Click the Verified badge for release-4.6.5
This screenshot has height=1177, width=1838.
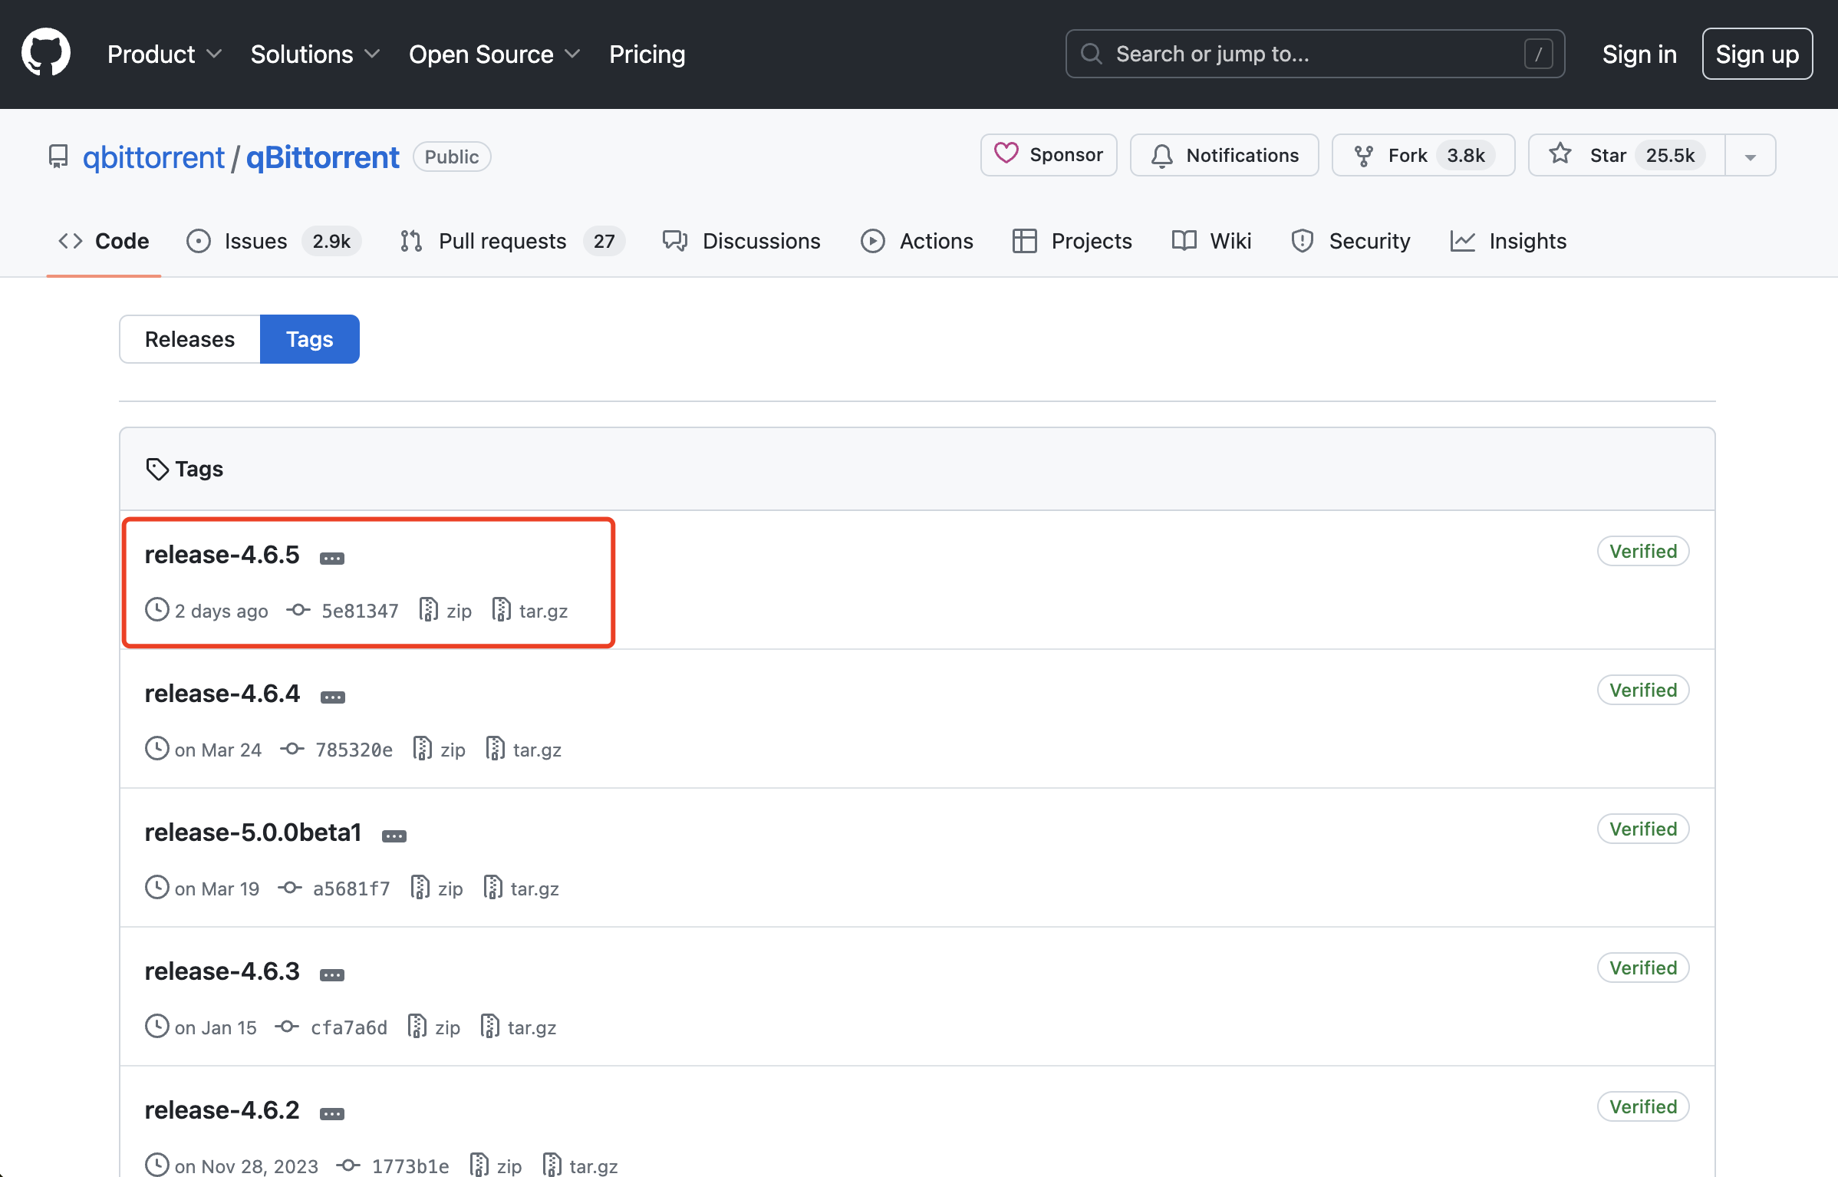(x=1643, y=551)
